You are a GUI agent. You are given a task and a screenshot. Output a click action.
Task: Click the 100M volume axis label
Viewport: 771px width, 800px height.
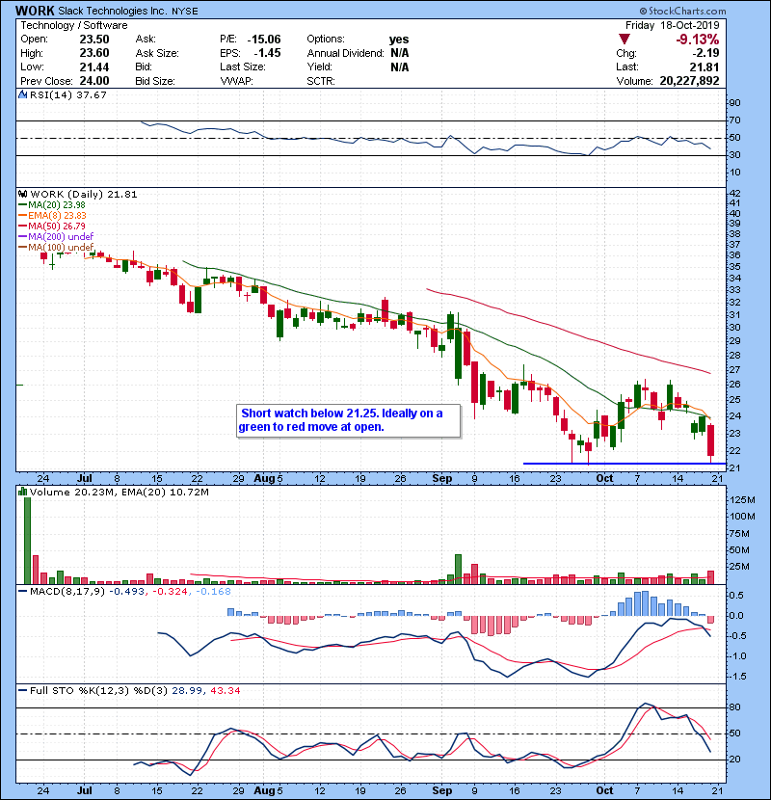point(742,517)
